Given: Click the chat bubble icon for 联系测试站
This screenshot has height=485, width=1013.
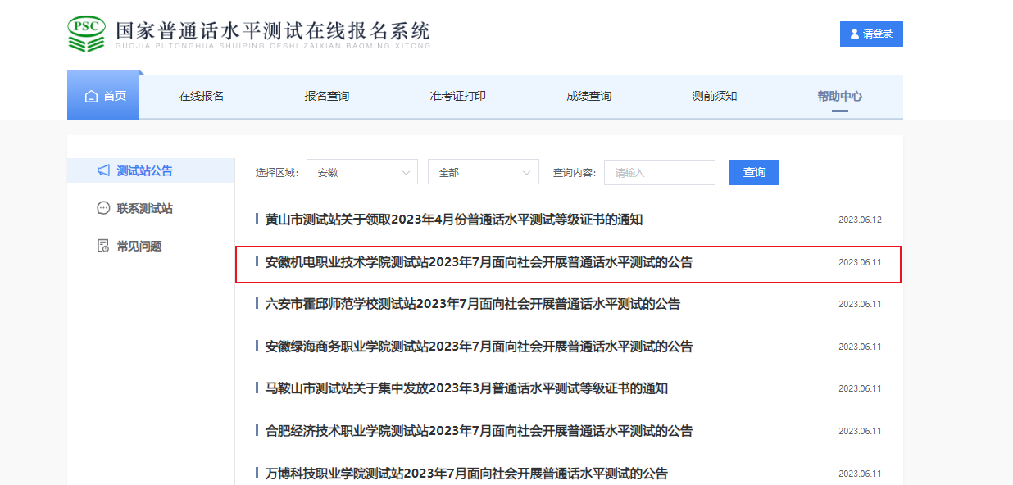Looking at the screenshot, I should point(103,208).
